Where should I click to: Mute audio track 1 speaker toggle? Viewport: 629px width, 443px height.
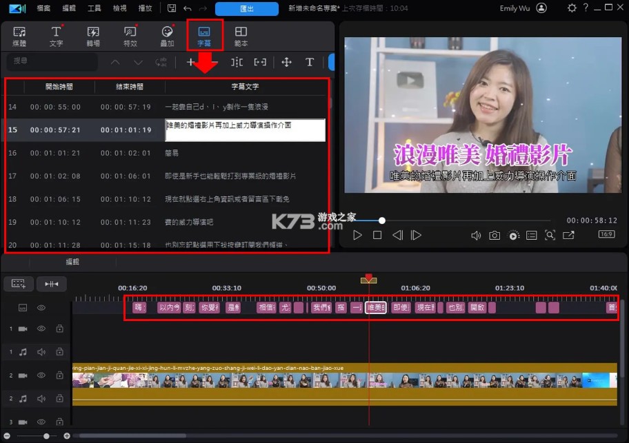(41, 352)
